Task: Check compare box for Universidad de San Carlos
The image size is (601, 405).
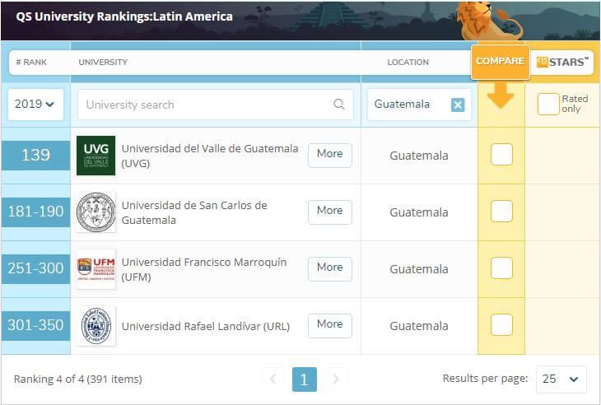Action: click(501, 211)
